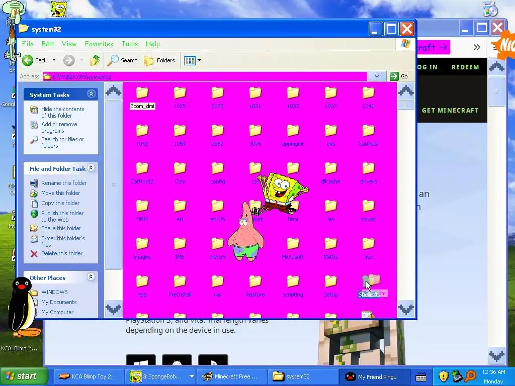515x386 pixels.
Task: Expand the browser toolbar overflow chevron
Action: [x=477, y=48]
